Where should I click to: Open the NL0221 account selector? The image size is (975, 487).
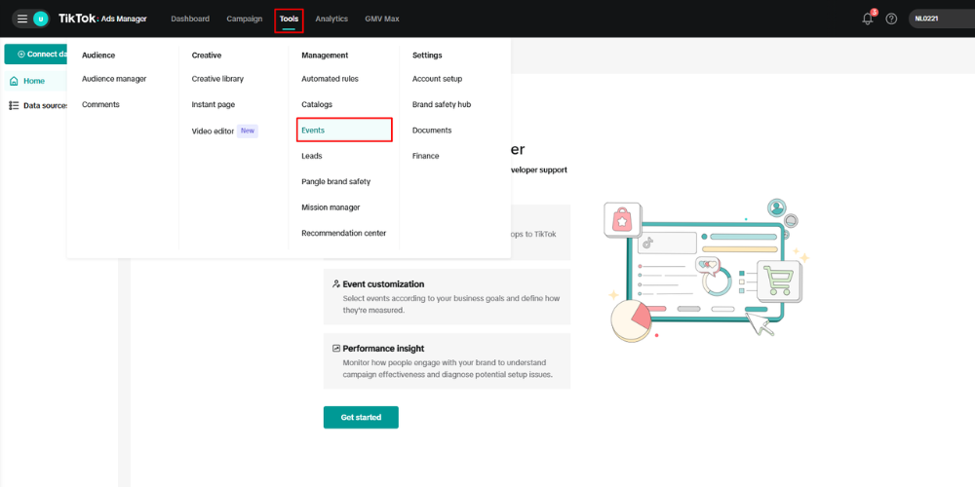pos(940,19)
